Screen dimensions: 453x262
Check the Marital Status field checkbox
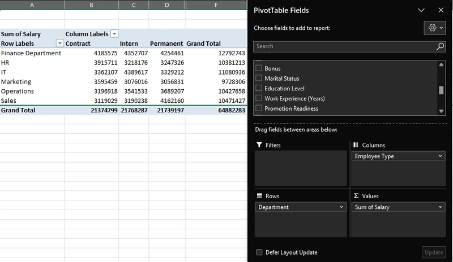(x=259, y=78)
